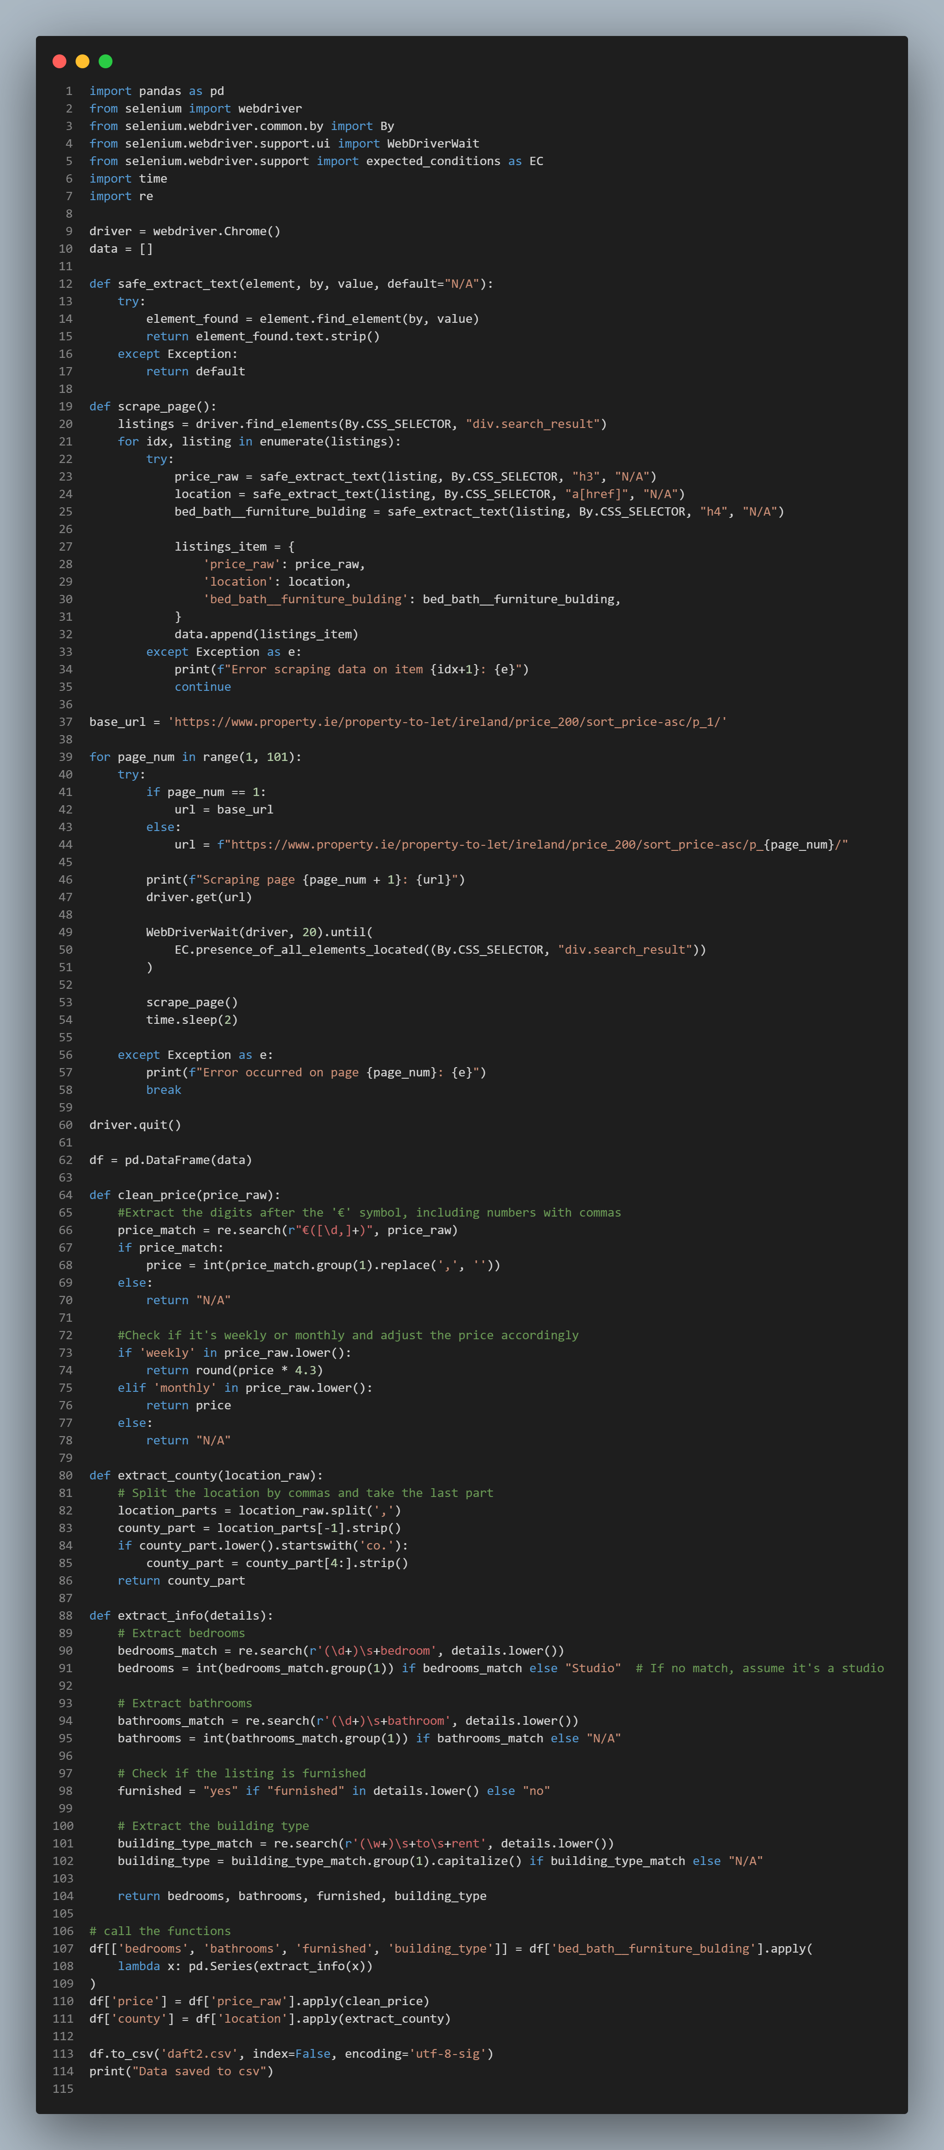Click 'lambda x: pd.Series(extract_info(x))' line
The height and width of the screenshot is (2150, 944).
coord(245,1966)
